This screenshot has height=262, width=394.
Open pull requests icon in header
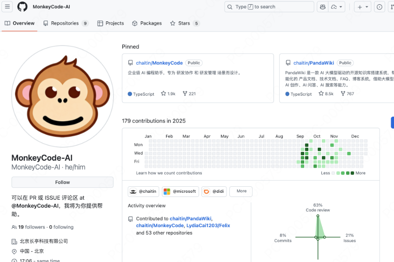[x=392, y=7]
